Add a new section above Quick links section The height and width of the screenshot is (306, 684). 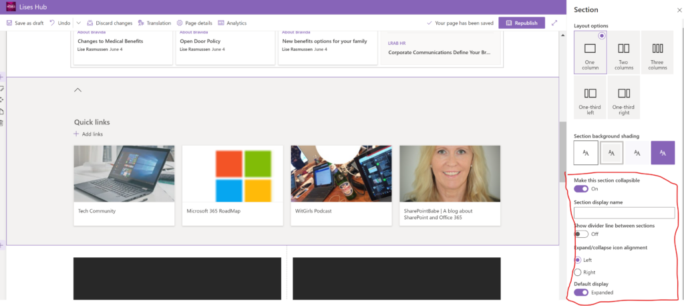[x=2, y=78]
